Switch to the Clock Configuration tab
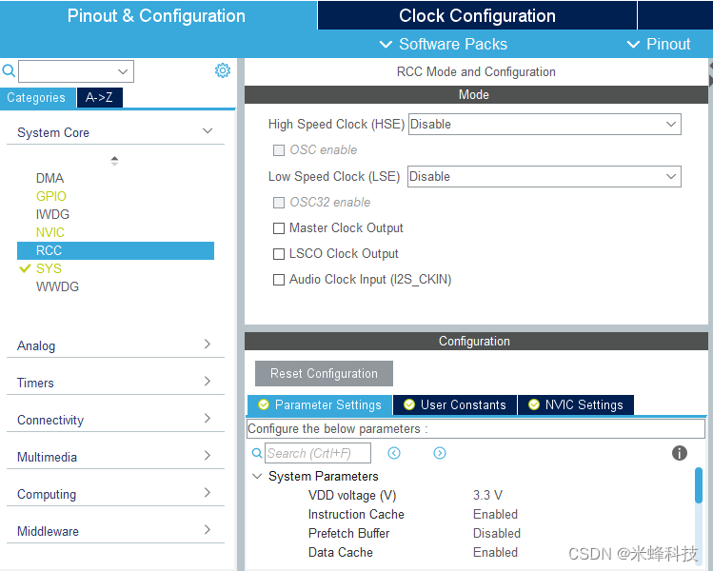Viewport: 713px width, 571px height. (x=477, y=15)
